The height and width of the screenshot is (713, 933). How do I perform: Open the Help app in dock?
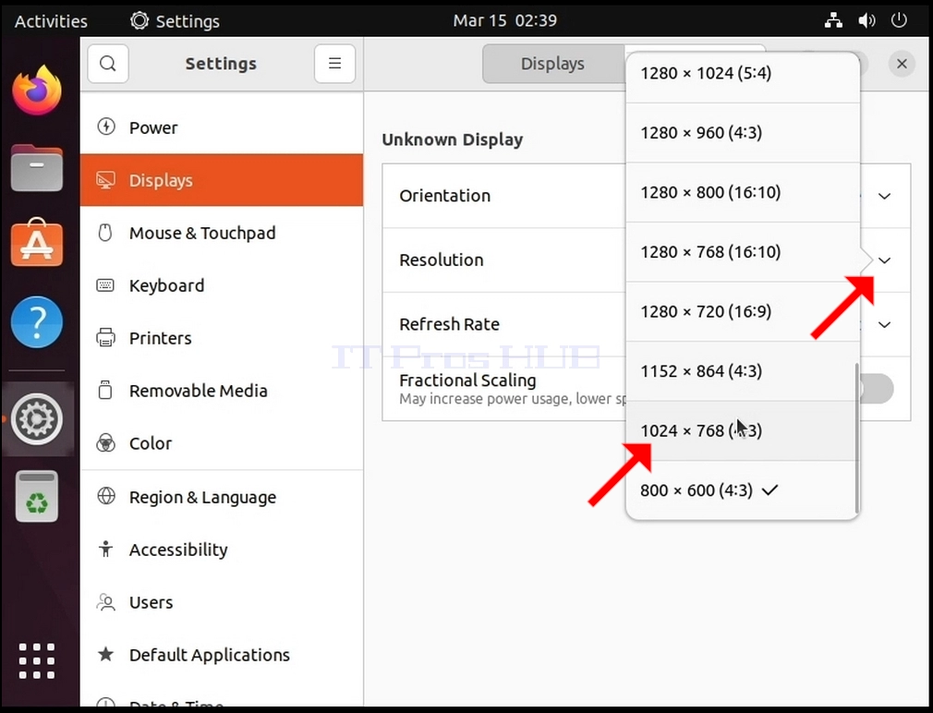point(37,321)
